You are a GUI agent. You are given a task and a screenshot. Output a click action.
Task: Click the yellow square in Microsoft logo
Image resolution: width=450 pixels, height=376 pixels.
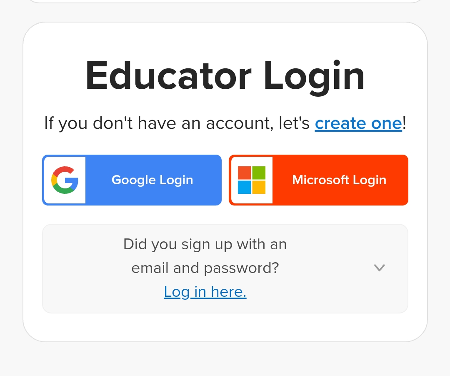coord(259,187)
